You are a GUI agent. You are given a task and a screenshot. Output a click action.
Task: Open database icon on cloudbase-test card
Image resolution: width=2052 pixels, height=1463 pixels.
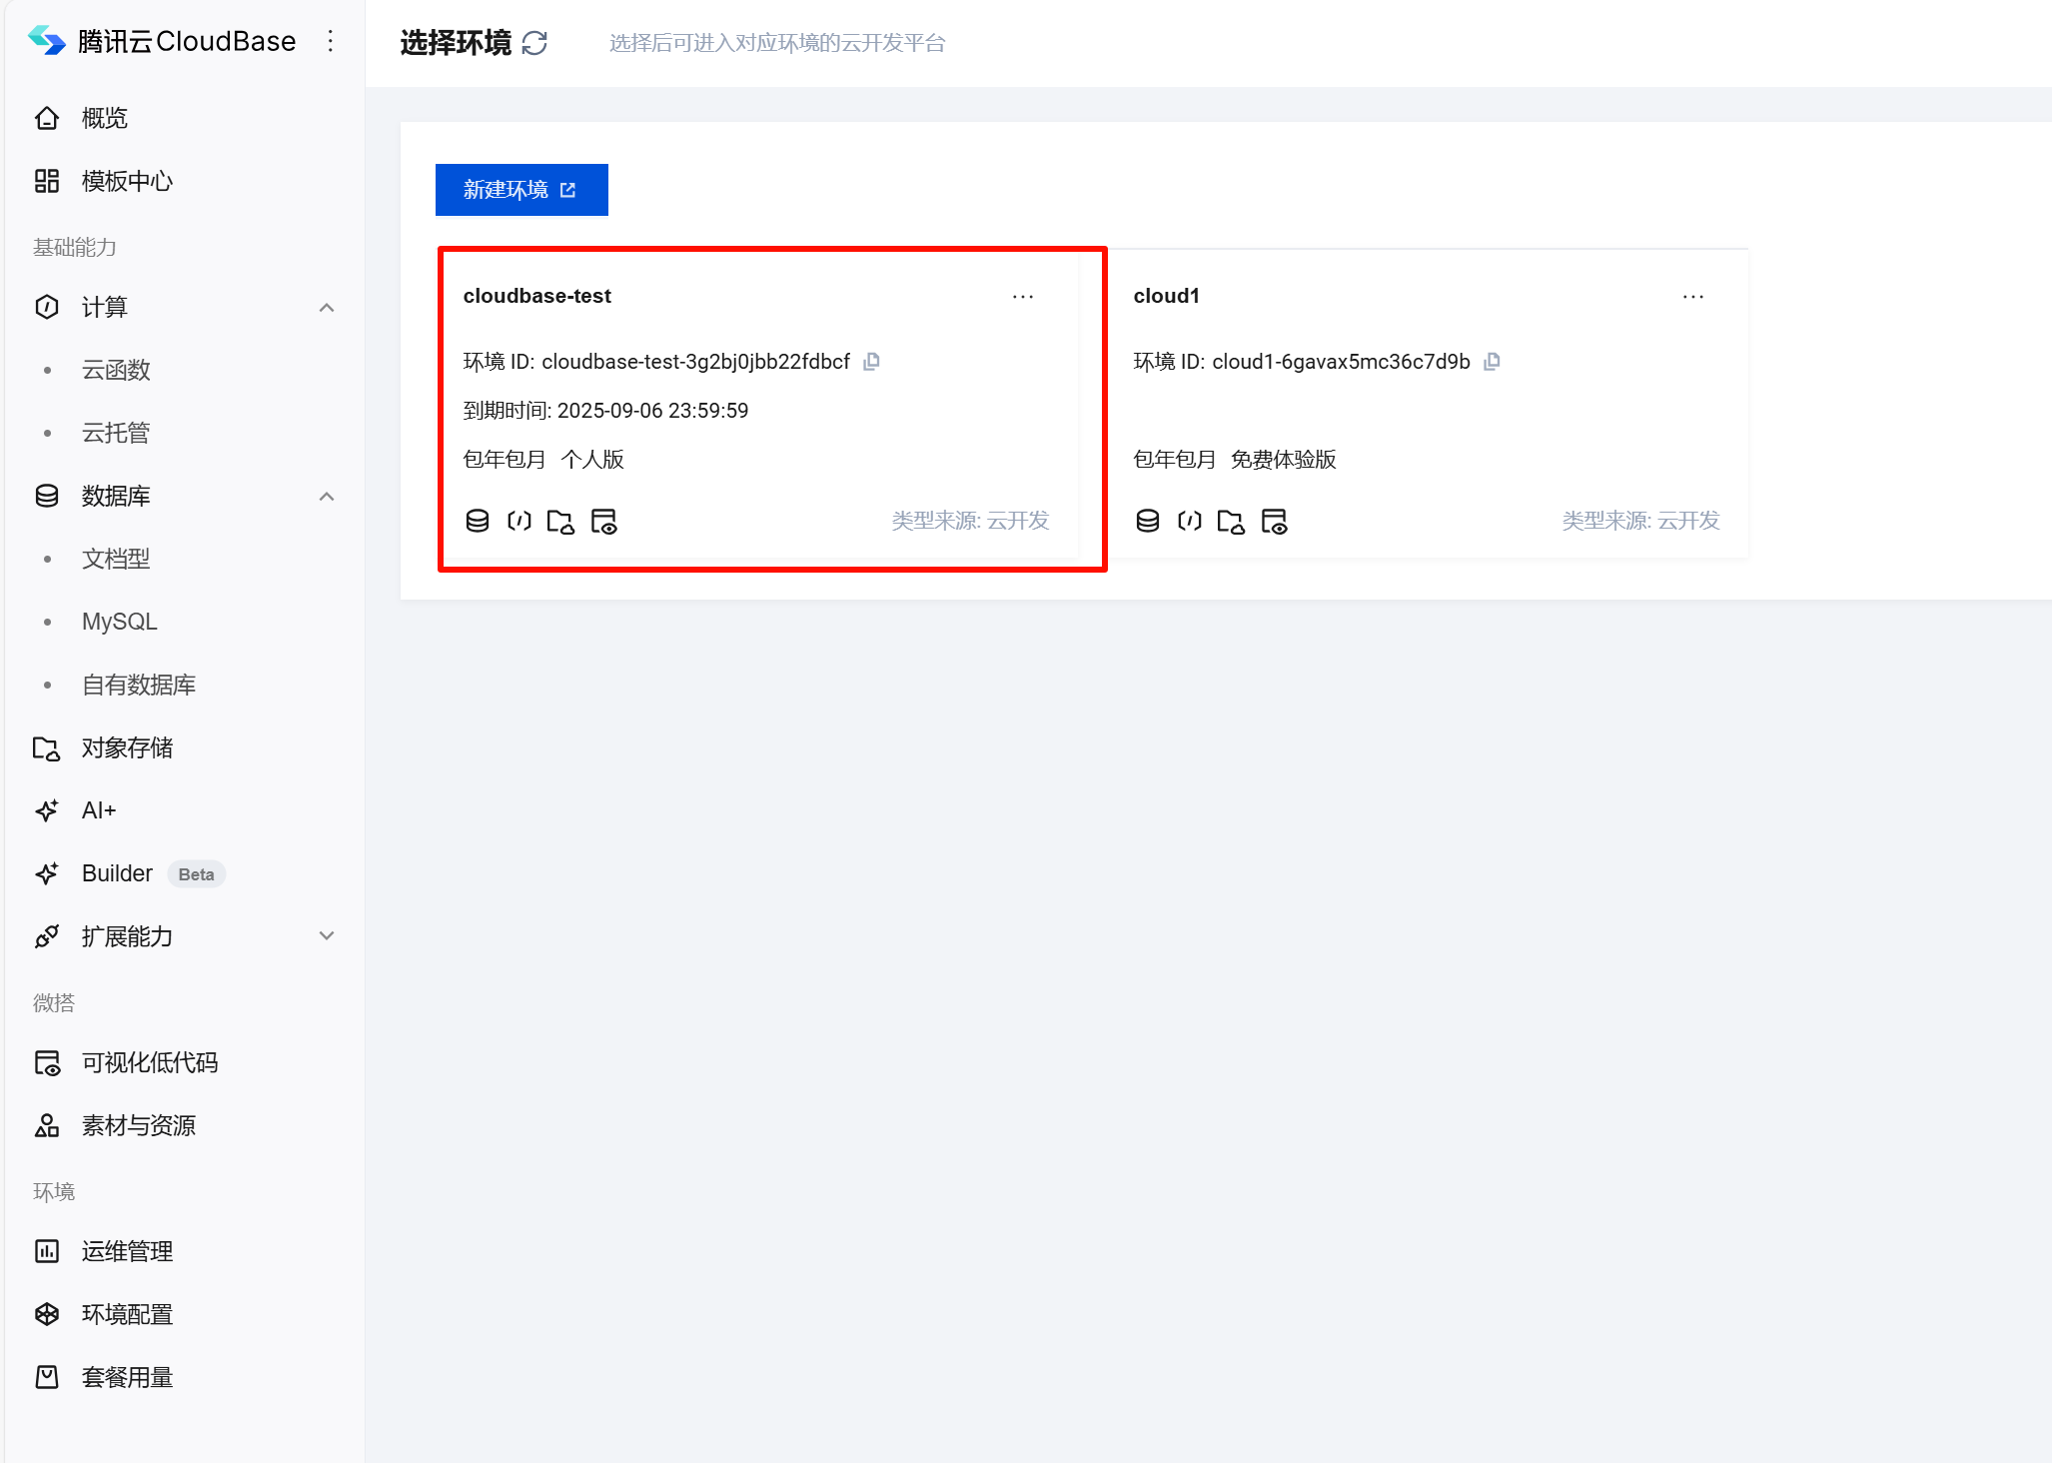(x=478, y=521)
